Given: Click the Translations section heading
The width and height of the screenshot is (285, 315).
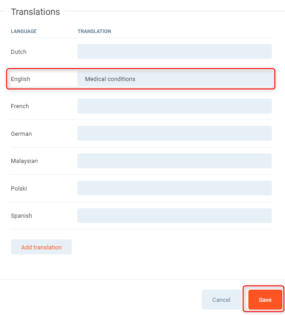Looking at the screenshot, I should 35,12.
